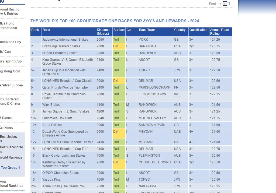The width and height of the screenshot is (276, 193).
Task: Open the Champions Day sidebar link
Action: click(11, 42)
